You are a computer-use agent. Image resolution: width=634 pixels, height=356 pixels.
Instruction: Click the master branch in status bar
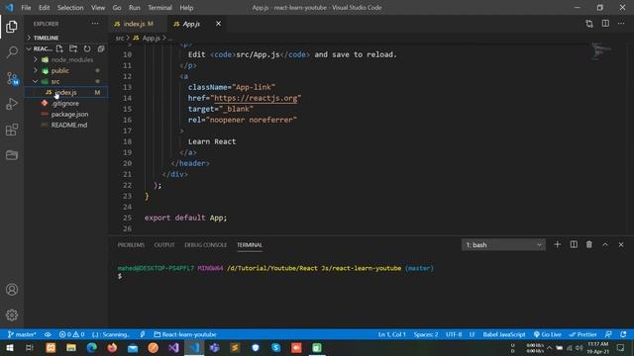22,334
